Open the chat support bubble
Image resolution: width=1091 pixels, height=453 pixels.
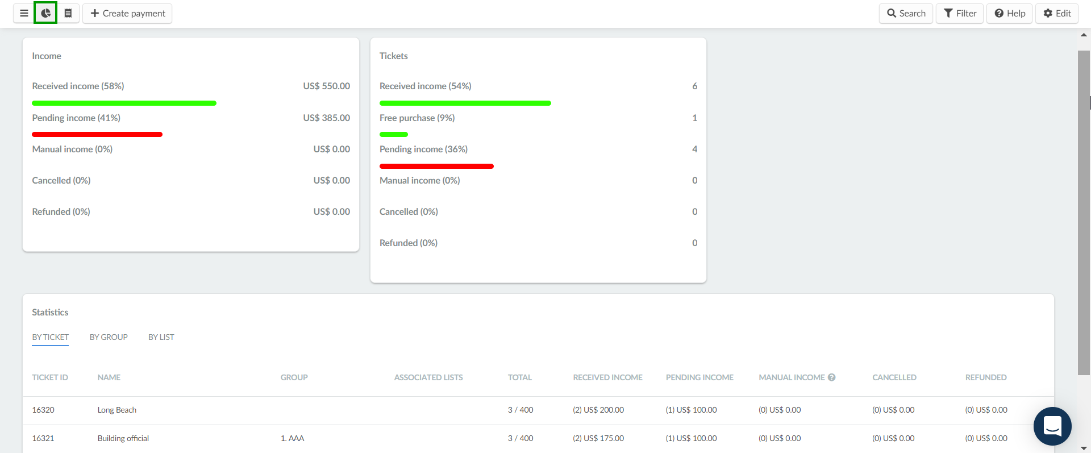1052,426
